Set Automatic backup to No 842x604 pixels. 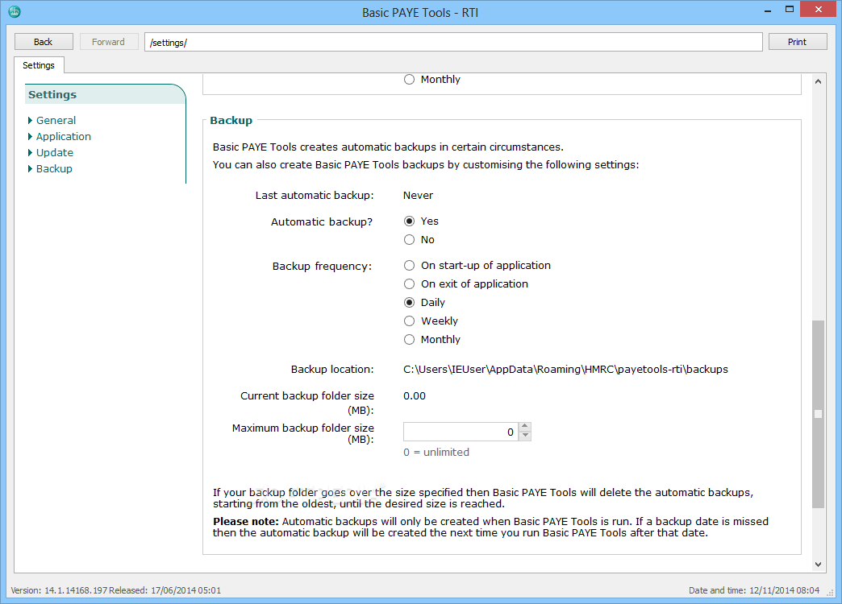pyautogui.click(x=409, y=240)
